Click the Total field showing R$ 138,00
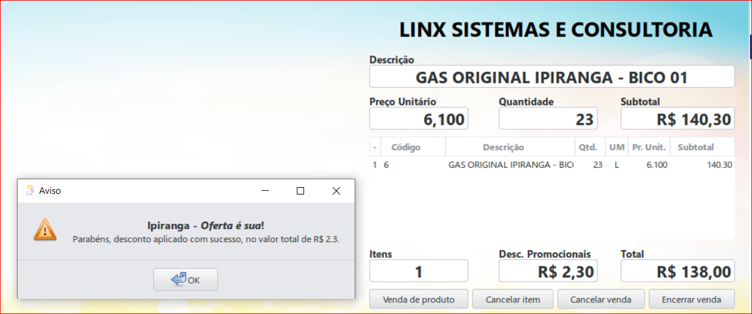The image size is (752, 314). [678, 271]
